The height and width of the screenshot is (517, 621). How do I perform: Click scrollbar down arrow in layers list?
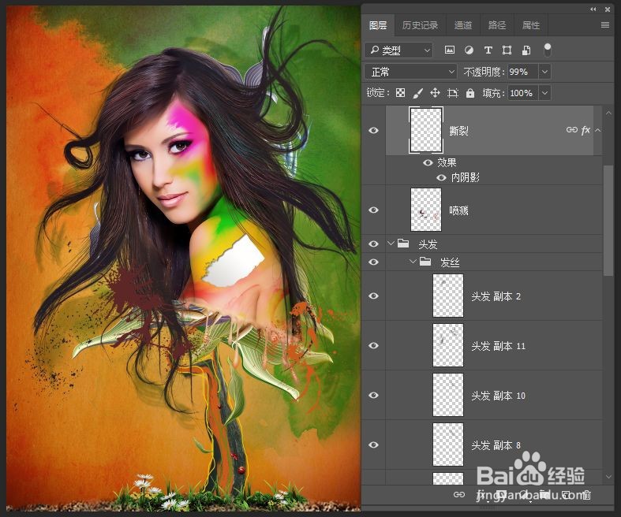(x=608, y=477)
